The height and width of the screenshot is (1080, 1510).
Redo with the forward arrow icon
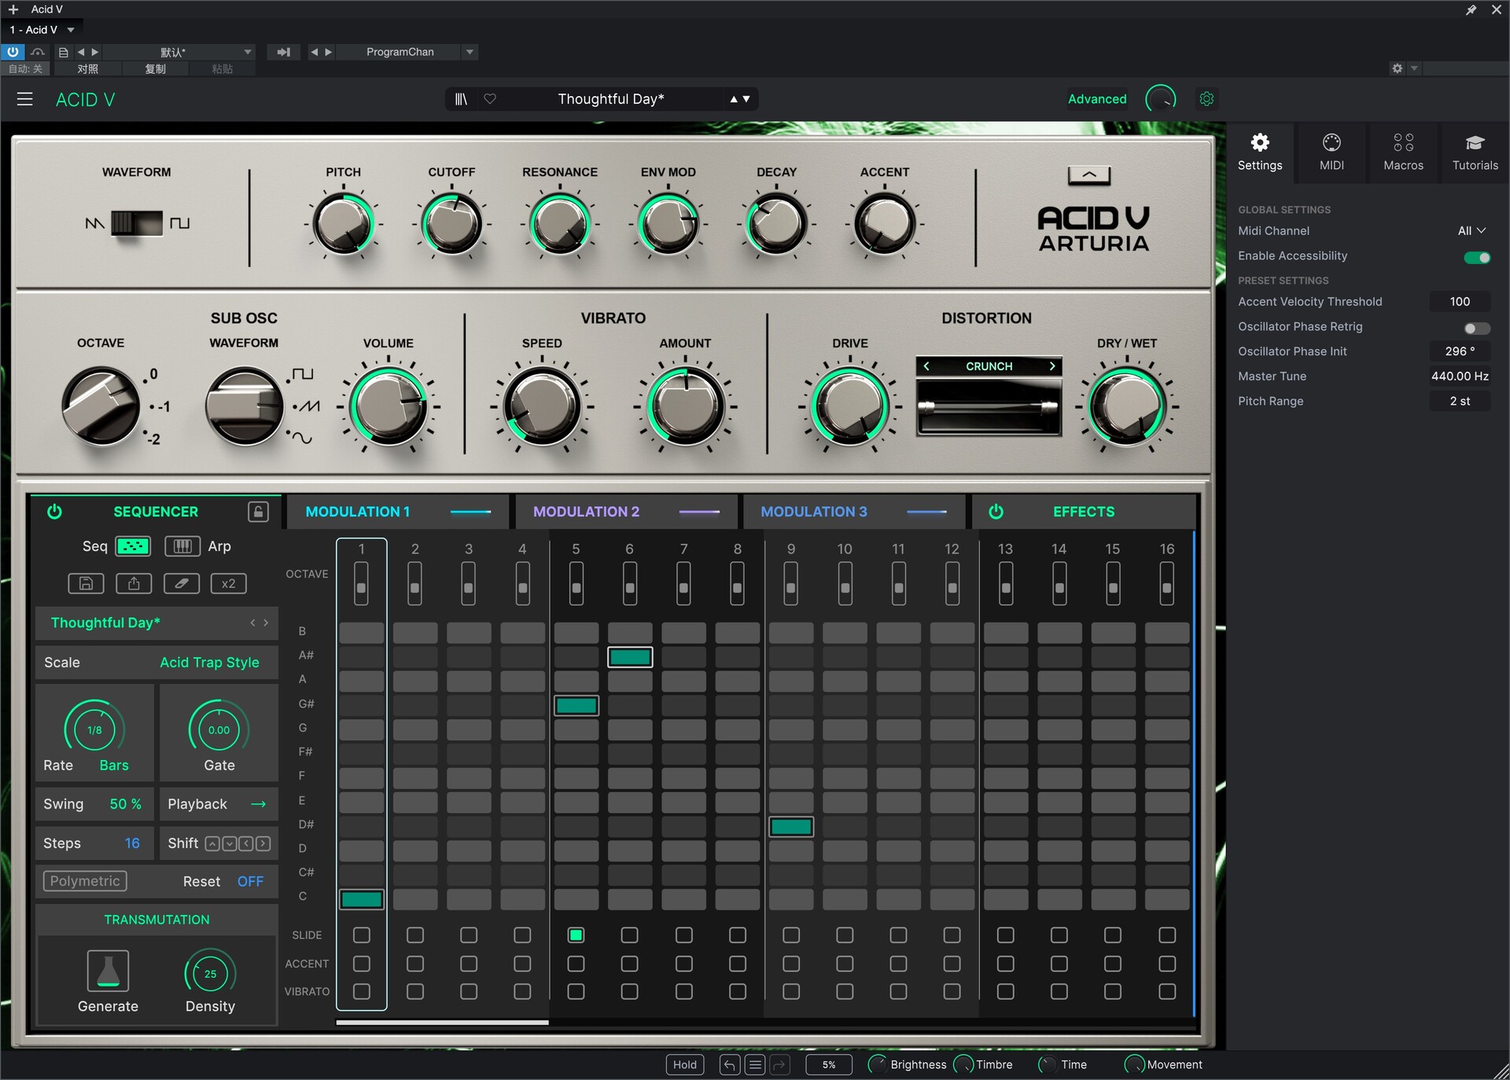coord(779,1065)
